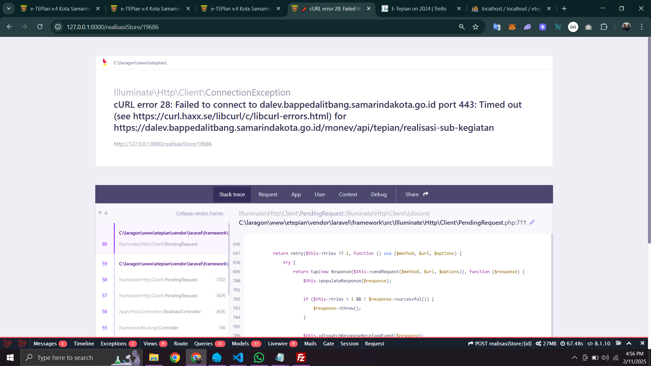Open the tab search dropdown arrow
651x366 pixels.
(9, 8)
